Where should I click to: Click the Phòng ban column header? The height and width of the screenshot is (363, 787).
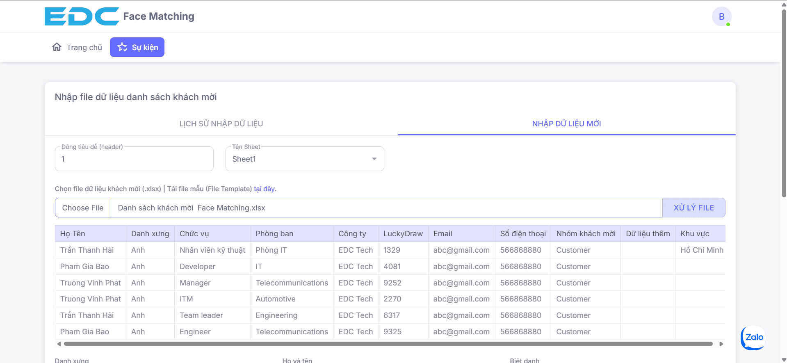292,234
